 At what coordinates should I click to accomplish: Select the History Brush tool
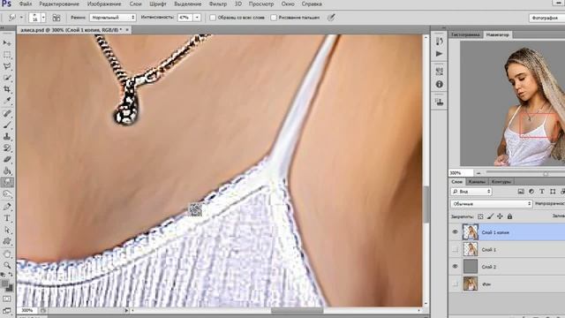pyautogui.click(x=7, y=148)
